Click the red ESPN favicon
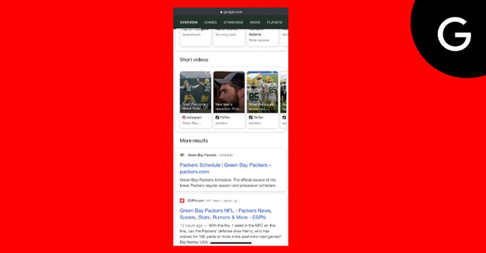The image size is (486, 253). click(x=182, y=200)
